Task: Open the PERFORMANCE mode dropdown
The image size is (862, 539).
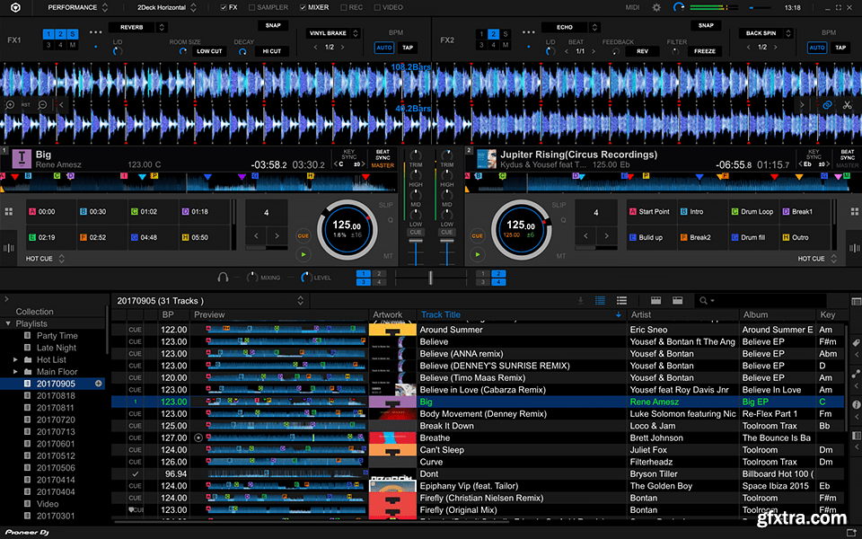Action: coord(76,7)
